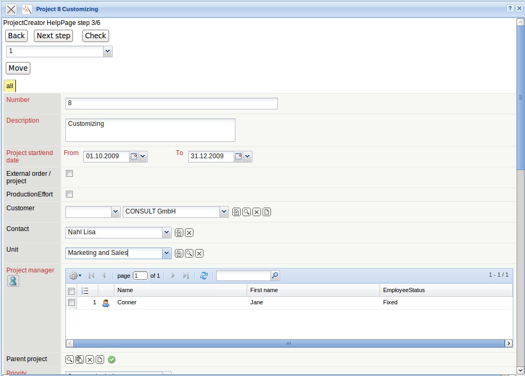The image size is (525, 376).
Task: Clear the Contact field with X icon
Action: click(189, 233)
